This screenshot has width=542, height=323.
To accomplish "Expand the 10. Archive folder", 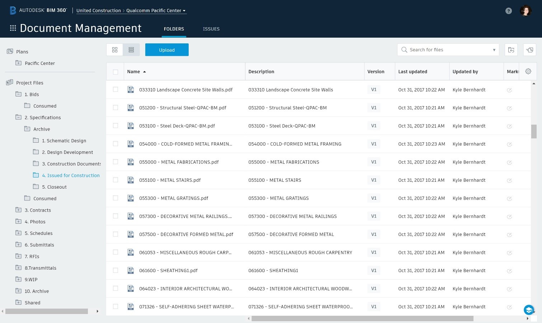I will pyautogui.click(x=18, y=291).
